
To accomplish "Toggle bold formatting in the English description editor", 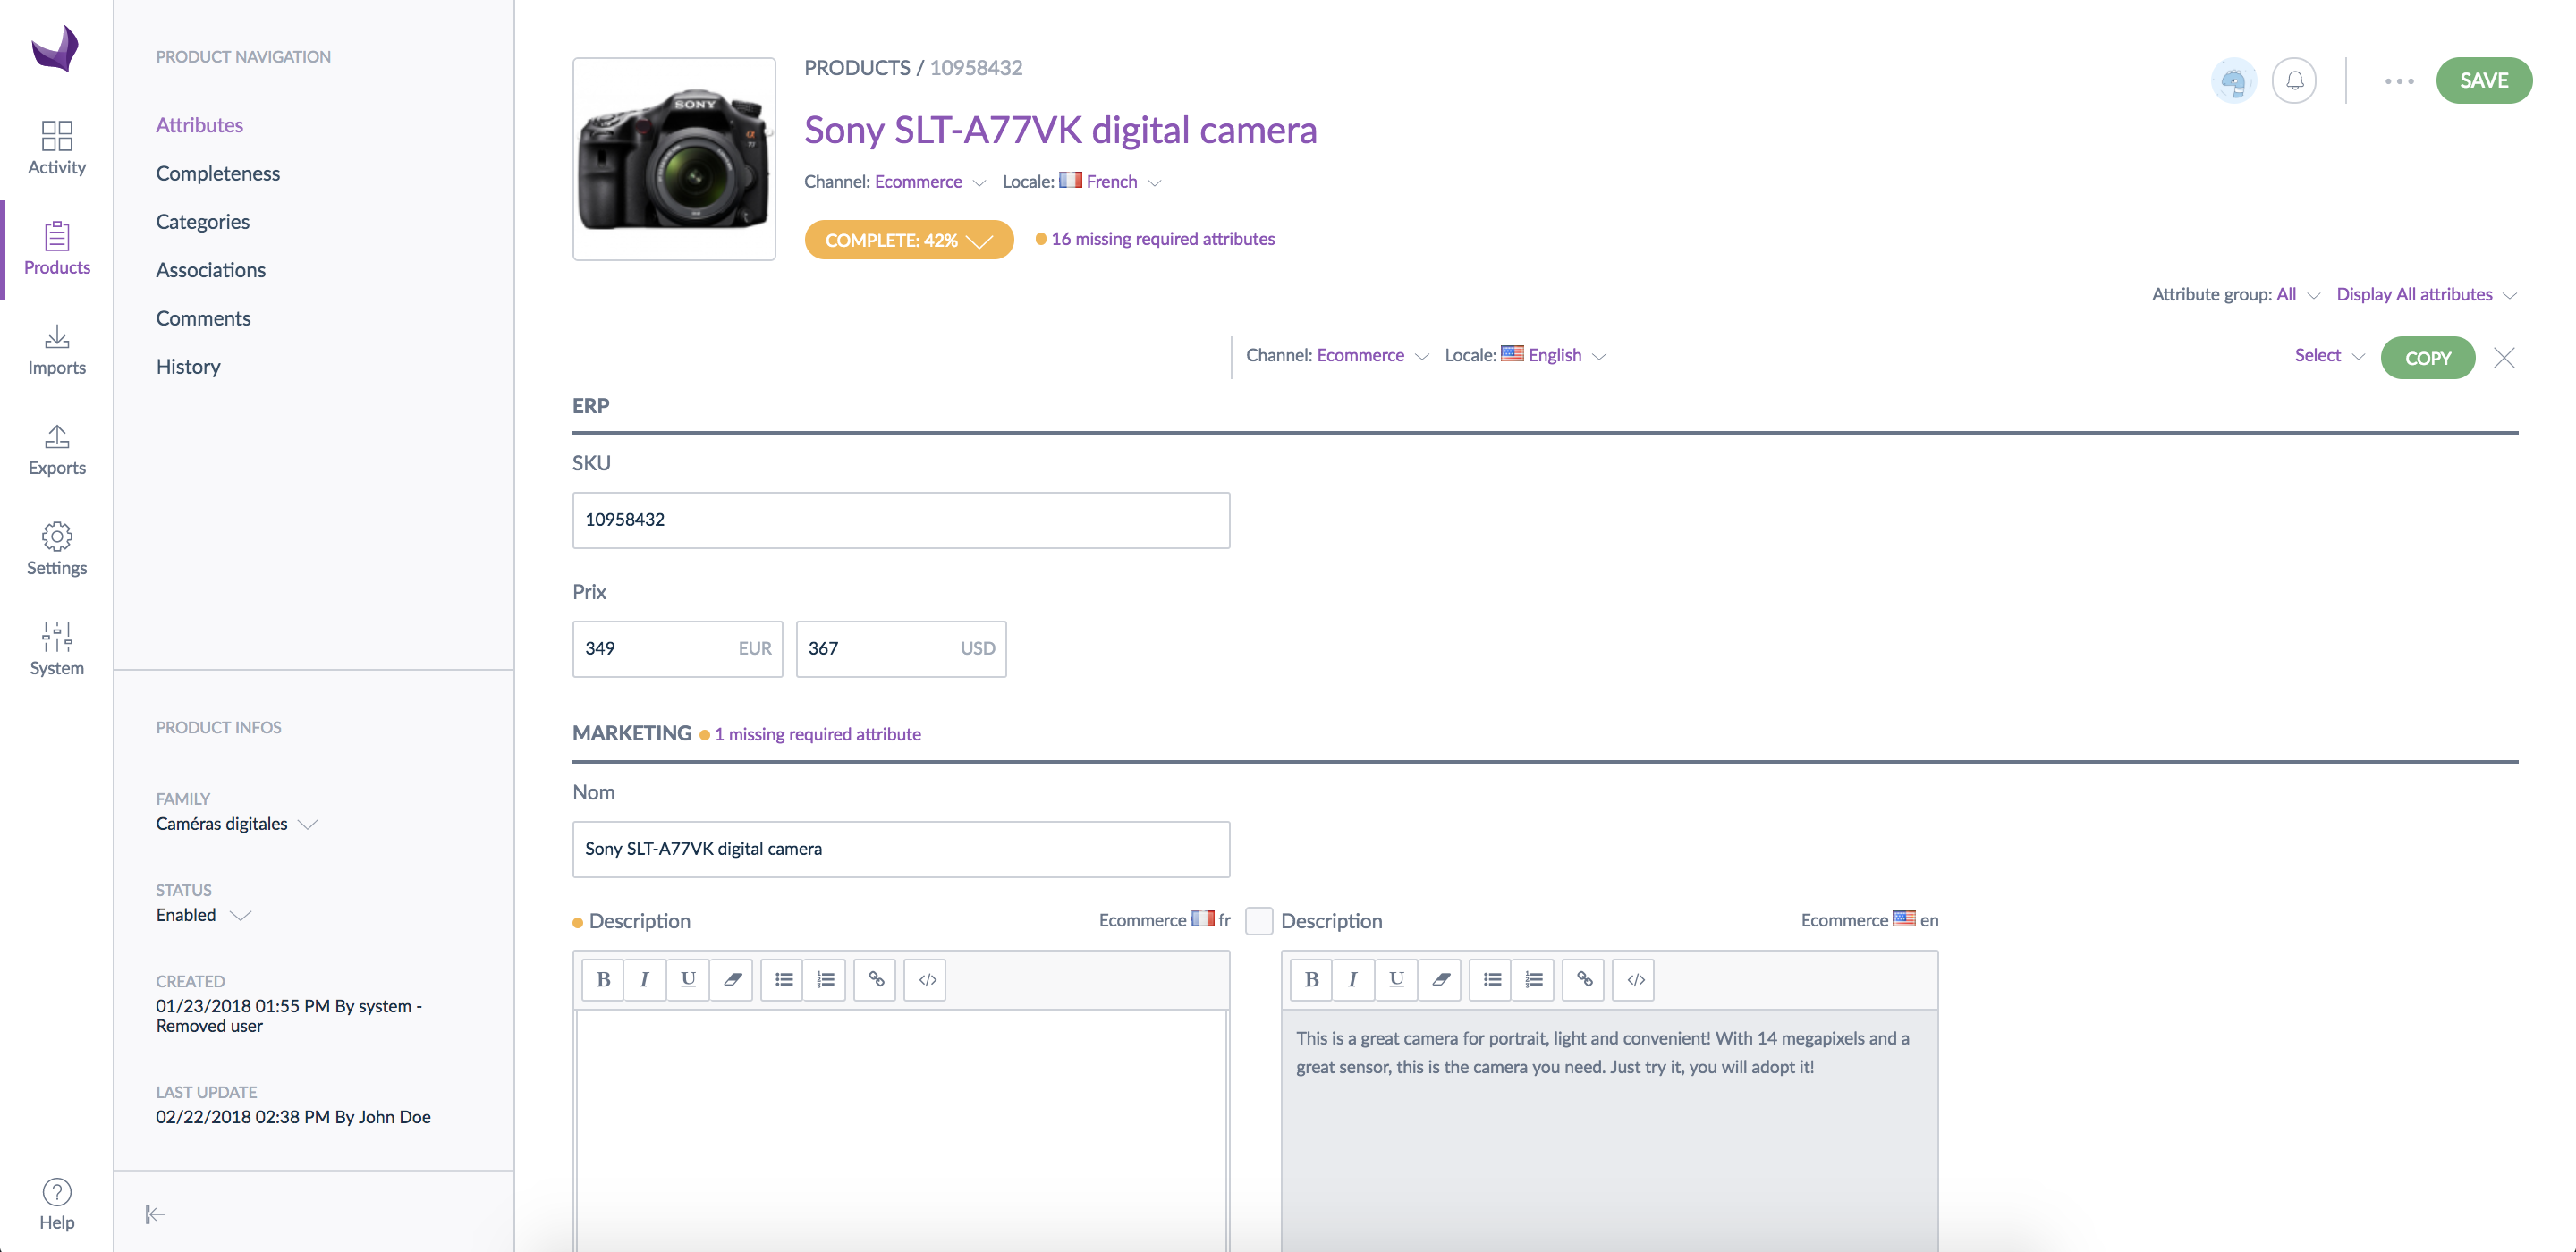I will click(1310, 979).
